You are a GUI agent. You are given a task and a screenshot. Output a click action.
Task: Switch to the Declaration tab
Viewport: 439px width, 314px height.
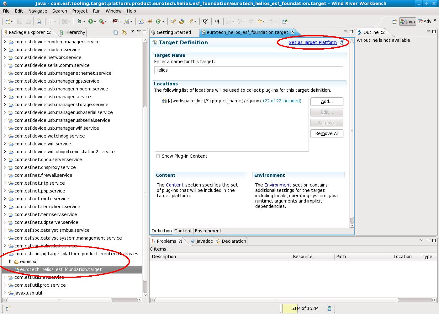point(231,241)
